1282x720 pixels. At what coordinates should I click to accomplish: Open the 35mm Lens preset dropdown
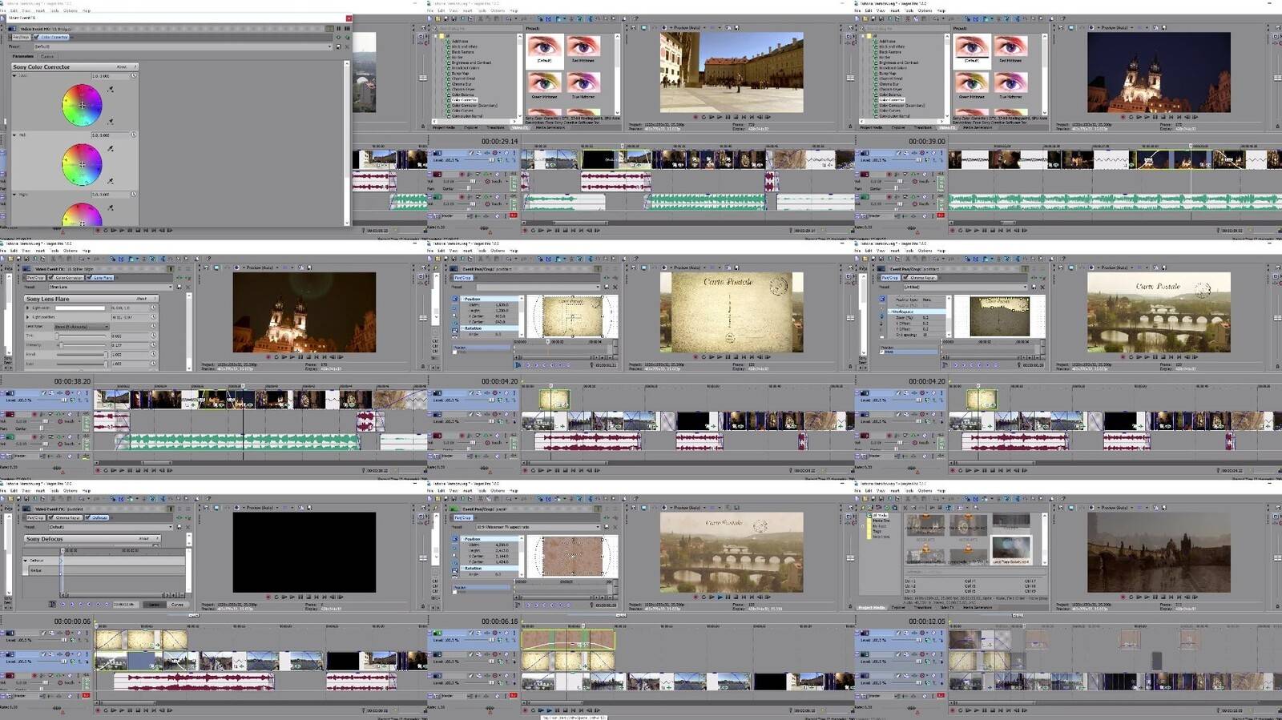pos(170,287)
